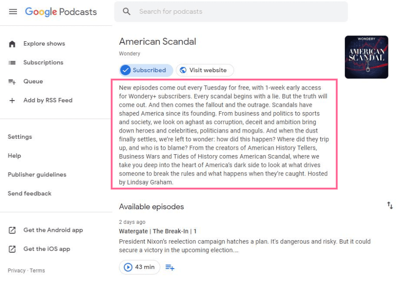The image size is (400, 281).
Task: Click the Visit website button
Action: 205,70
